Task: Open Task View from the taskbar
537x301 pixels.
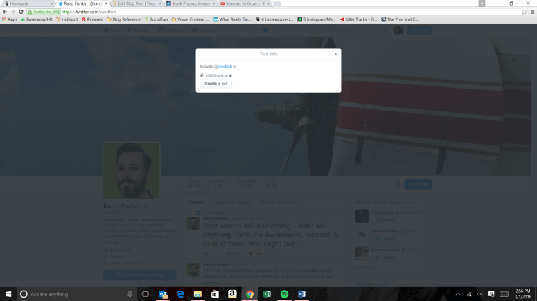Action: pyautogui.click(x=146, y=294)
